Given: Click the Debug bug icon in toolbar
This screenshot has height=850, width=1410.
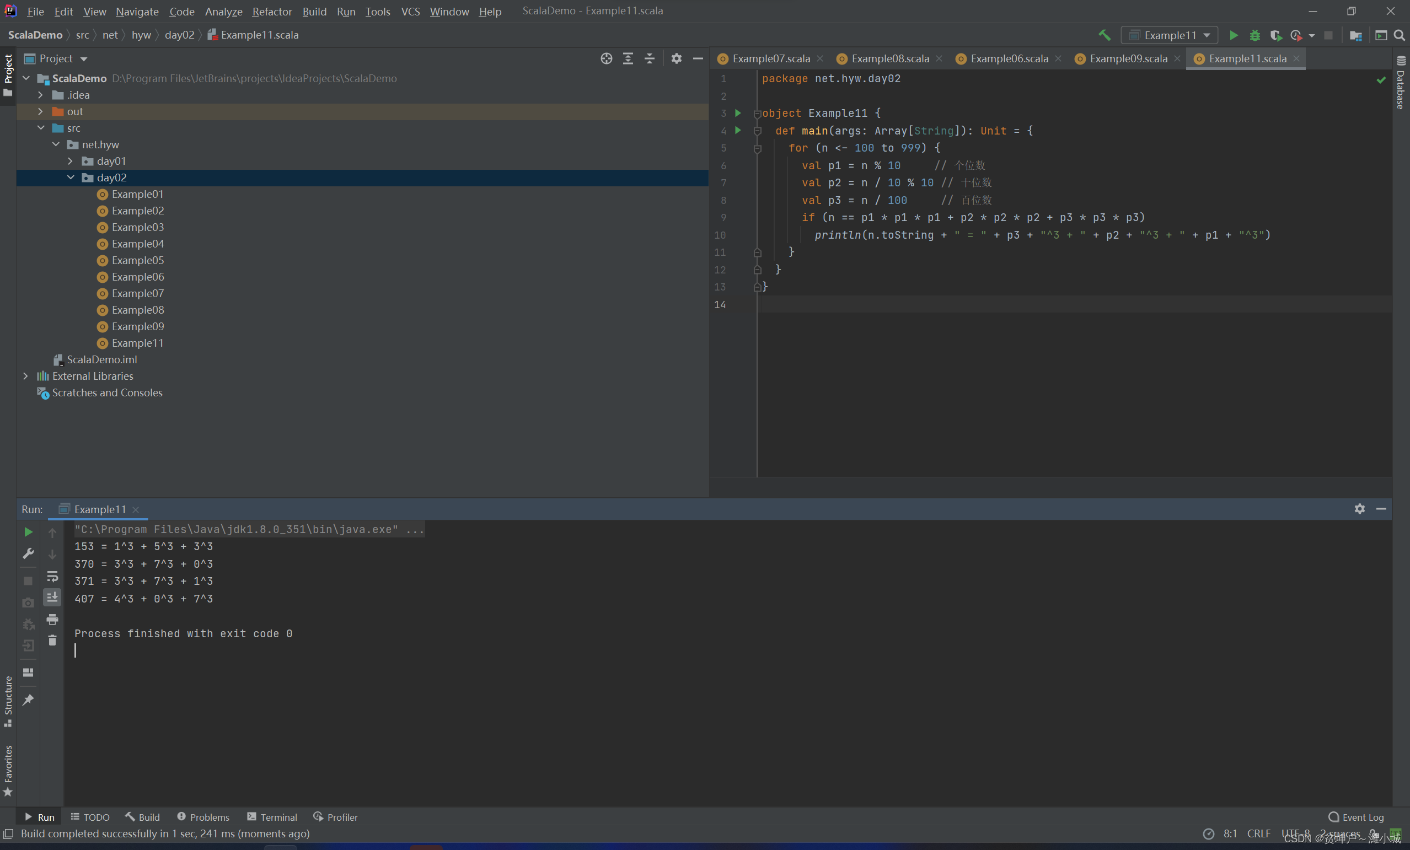Looking at the screenshot, I should pos(1254,35).
